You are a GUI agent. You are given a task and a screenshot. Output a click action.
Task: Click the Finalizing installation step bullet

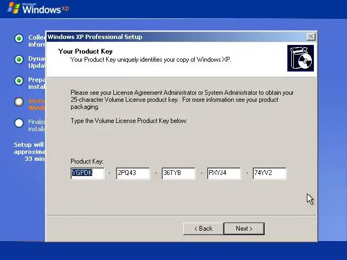point(19,123)
